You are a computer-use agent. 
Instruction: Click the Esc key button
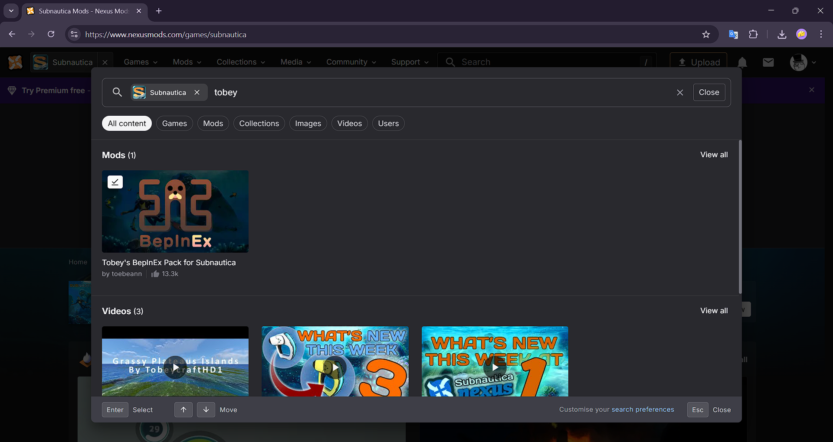698,409
